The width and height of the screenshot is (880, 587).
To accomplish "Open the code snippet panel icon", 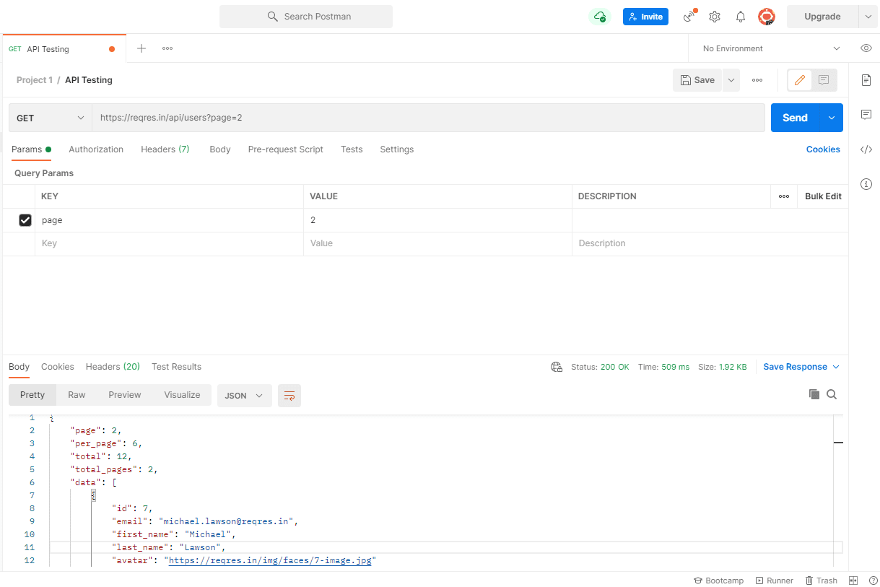I will [x=866, y=149].
